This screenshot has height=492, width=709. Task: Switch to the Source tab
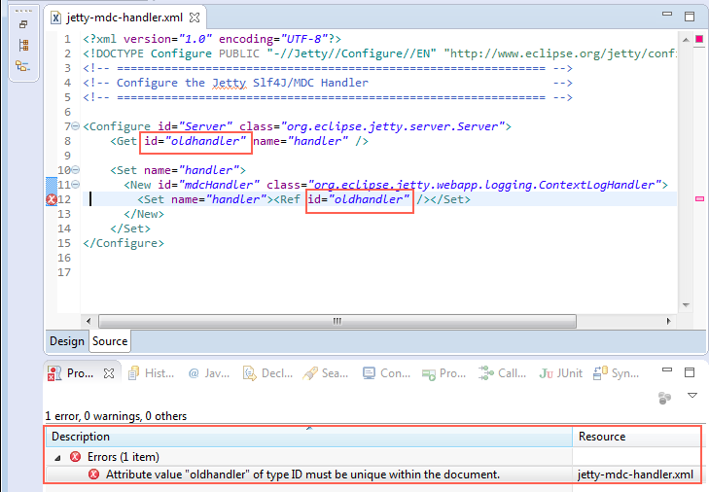[110, 341]
